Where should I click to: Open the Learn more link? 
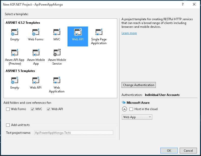129,33
